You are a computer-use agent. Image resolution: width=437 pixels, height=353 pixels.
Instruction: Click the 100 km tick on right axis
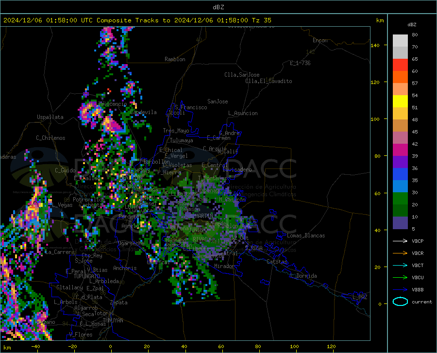pyautogui.click(x=375, y=119)
